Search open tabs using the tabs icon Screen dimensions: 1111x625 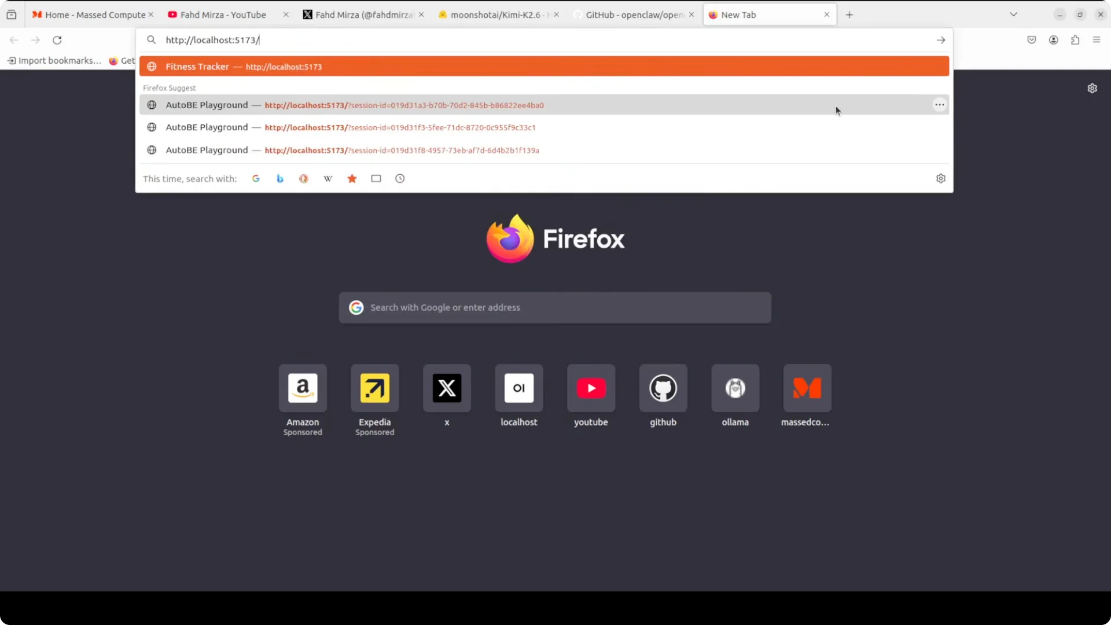pyautogui.click(x=376, y=178)
